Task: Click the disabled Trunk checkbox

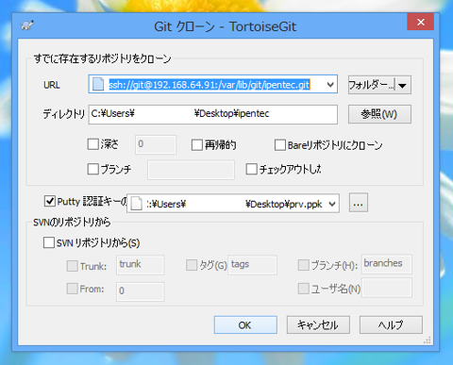Action: pyautogui.click(x=73, y=266)
